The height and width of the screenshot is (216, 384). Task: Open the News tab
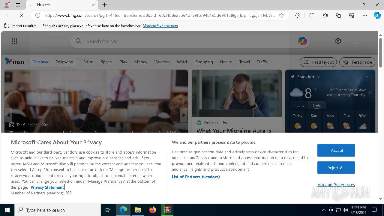[x=88, y=62]
